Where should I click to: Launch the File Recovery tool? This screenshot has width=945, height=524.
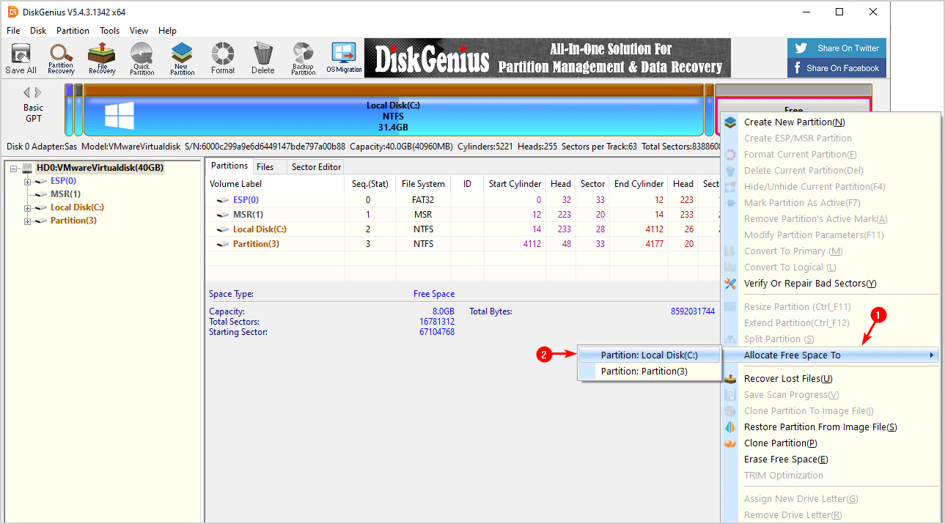coord(102,59)
